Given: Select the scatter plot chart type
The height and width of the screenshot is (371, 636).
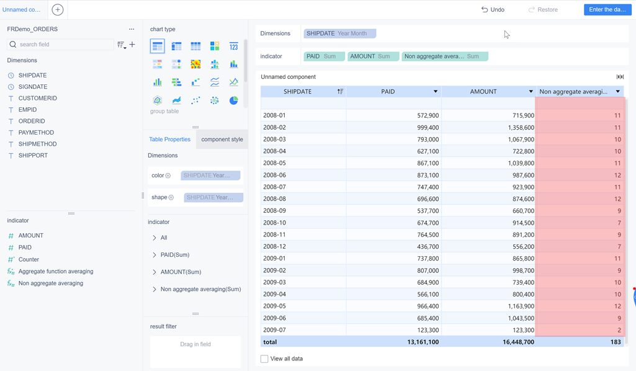Looking at the screenshot, I should [x=195, y=100].
